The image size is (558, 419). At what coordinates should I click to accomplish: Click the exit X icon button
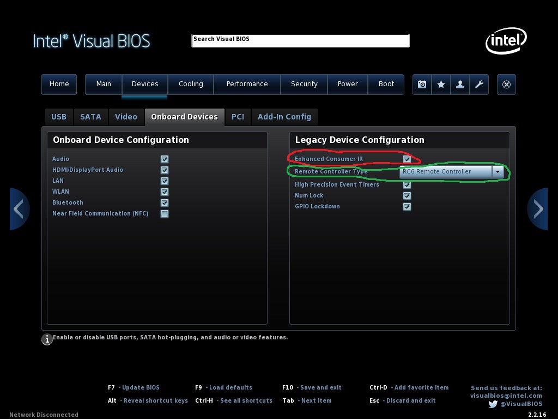point(506,85)
